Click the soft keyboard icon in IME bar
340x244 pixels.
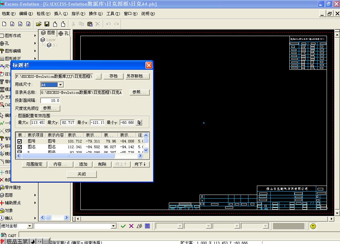46,241
